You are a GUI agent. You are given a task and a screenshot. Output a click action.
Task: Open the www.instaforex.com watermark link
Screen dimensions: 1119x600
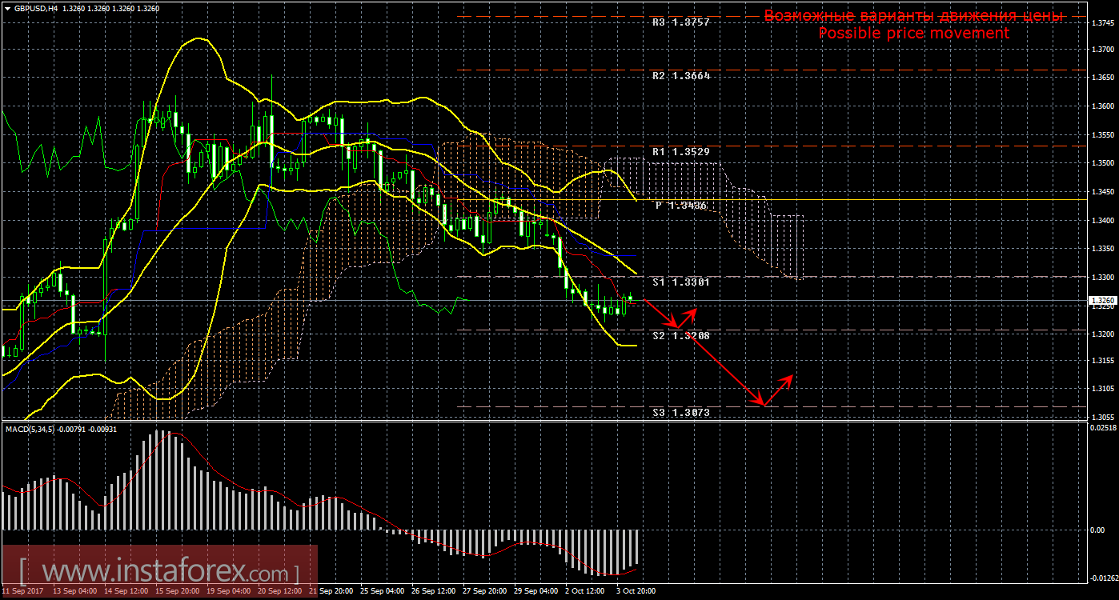pos(158,572)
